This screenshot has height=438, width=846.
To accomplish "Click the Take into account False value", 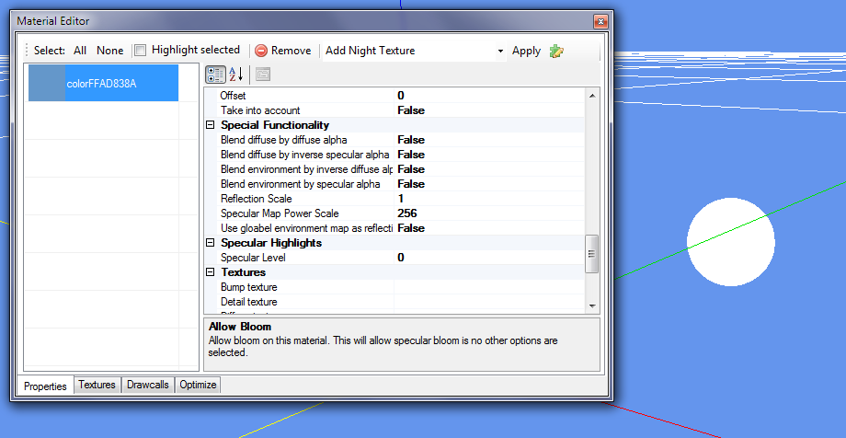I will [x=489, y=110].
